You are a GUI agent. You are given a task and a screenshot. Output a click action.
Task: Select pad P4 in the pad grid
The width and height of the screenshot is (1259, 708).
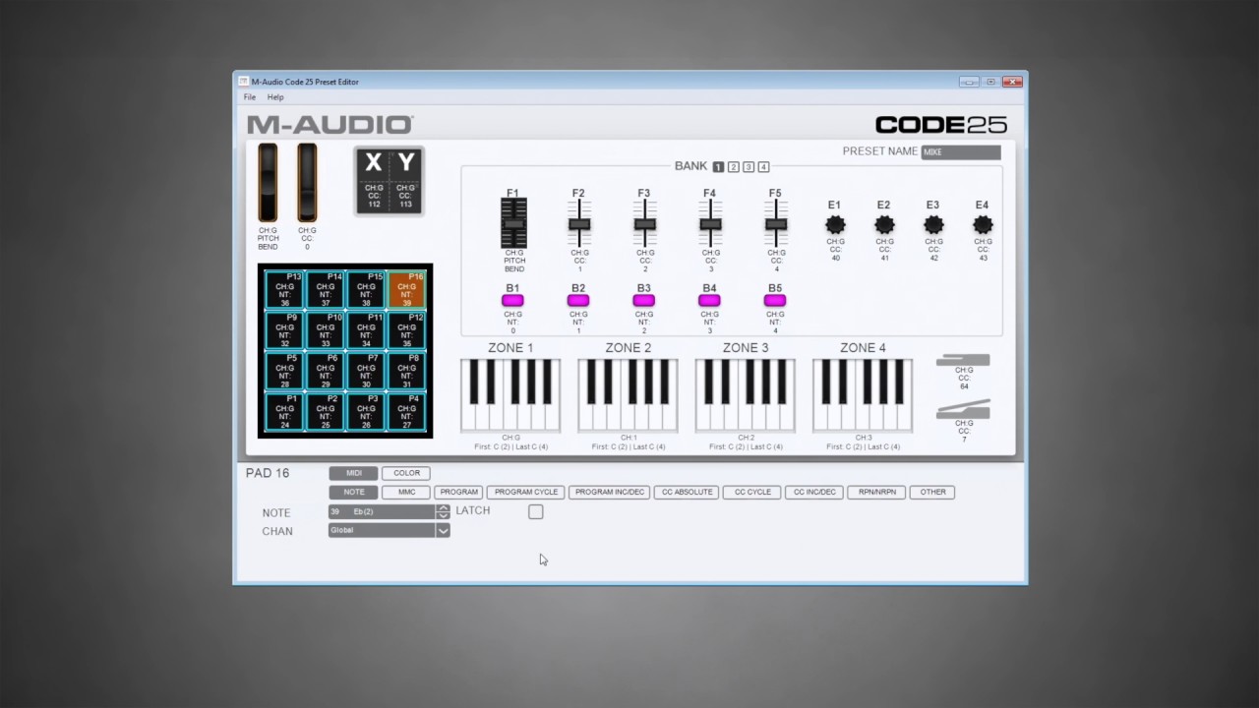(x=406, y=411)
